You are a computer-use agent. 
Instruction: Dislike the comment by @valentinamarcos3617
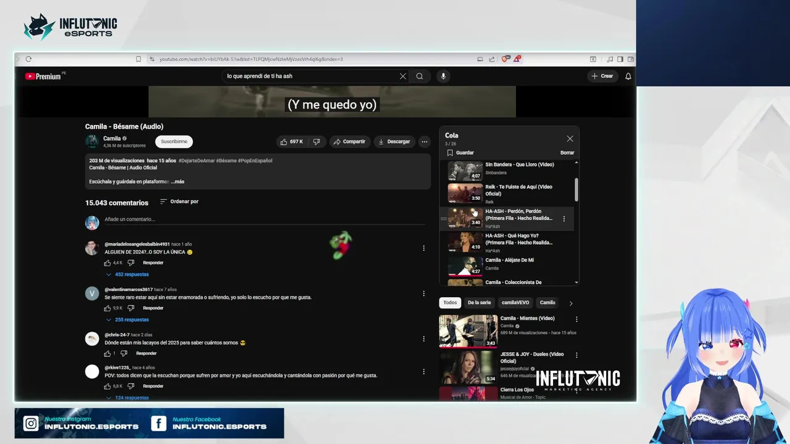(x=131, y=308)
